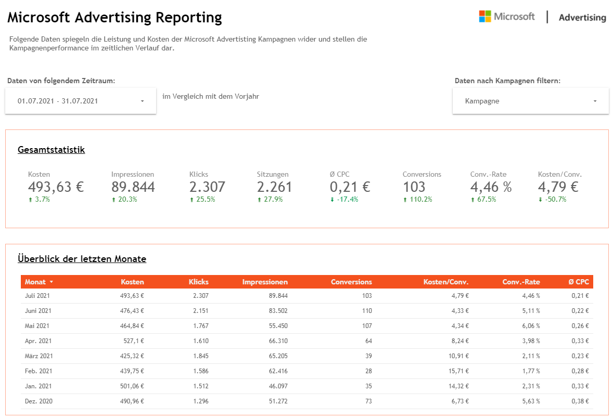
Task: Click the 110 Conversions cell for Juni
Action: pos(367,311)
